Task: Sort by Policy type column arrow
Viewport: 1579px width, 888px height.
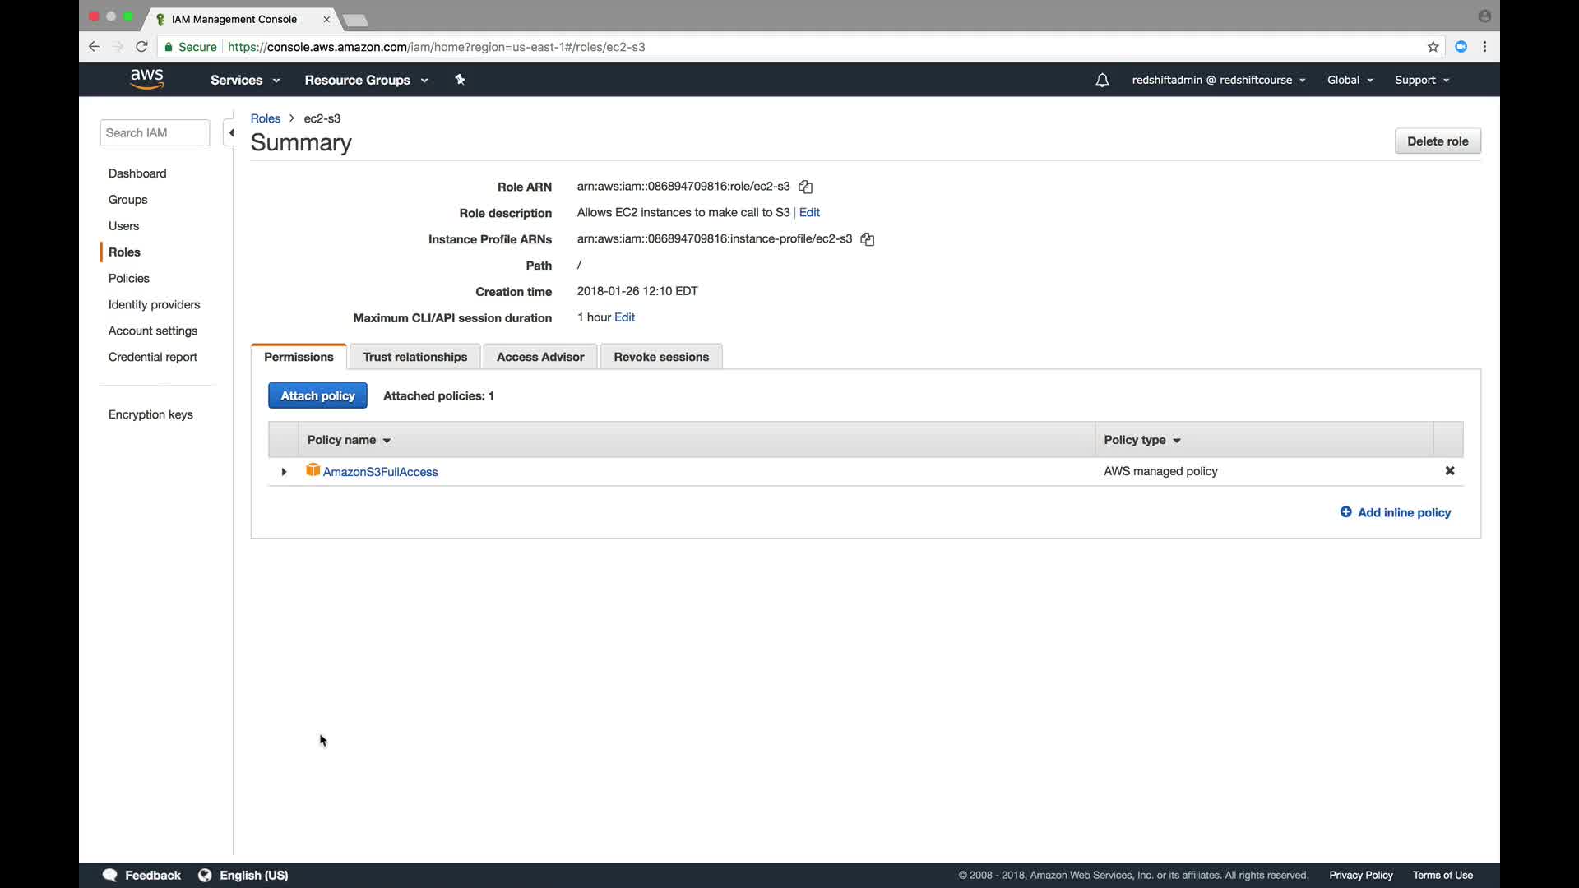Action: click(x=1177, y=441)
